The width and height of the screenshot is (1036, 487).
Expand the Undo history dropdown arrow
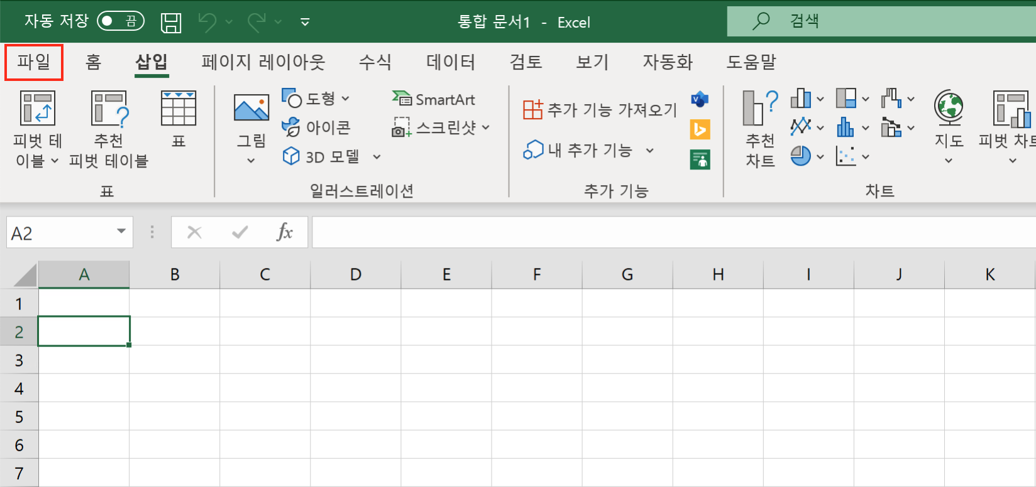(x=229, y=22)
